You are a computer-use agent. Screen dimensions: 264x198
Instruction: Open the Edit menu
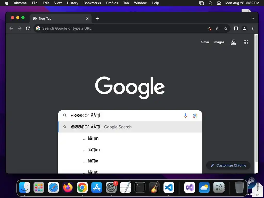point(46,3)
